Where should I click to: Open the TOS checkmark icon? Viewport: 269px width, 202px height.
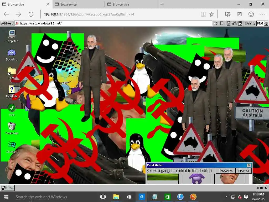pos(12,110)
